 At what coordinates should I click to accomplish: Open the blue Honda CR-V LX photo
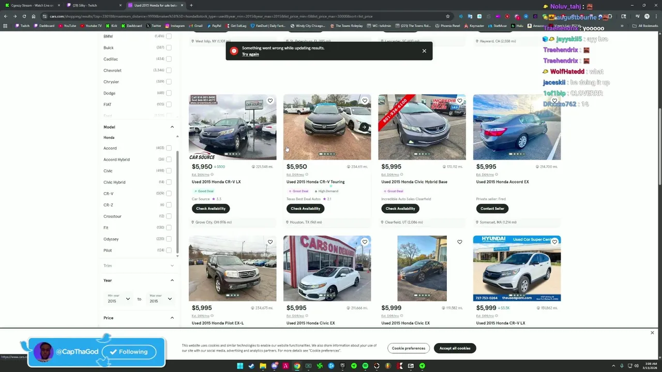click(232, 127)
